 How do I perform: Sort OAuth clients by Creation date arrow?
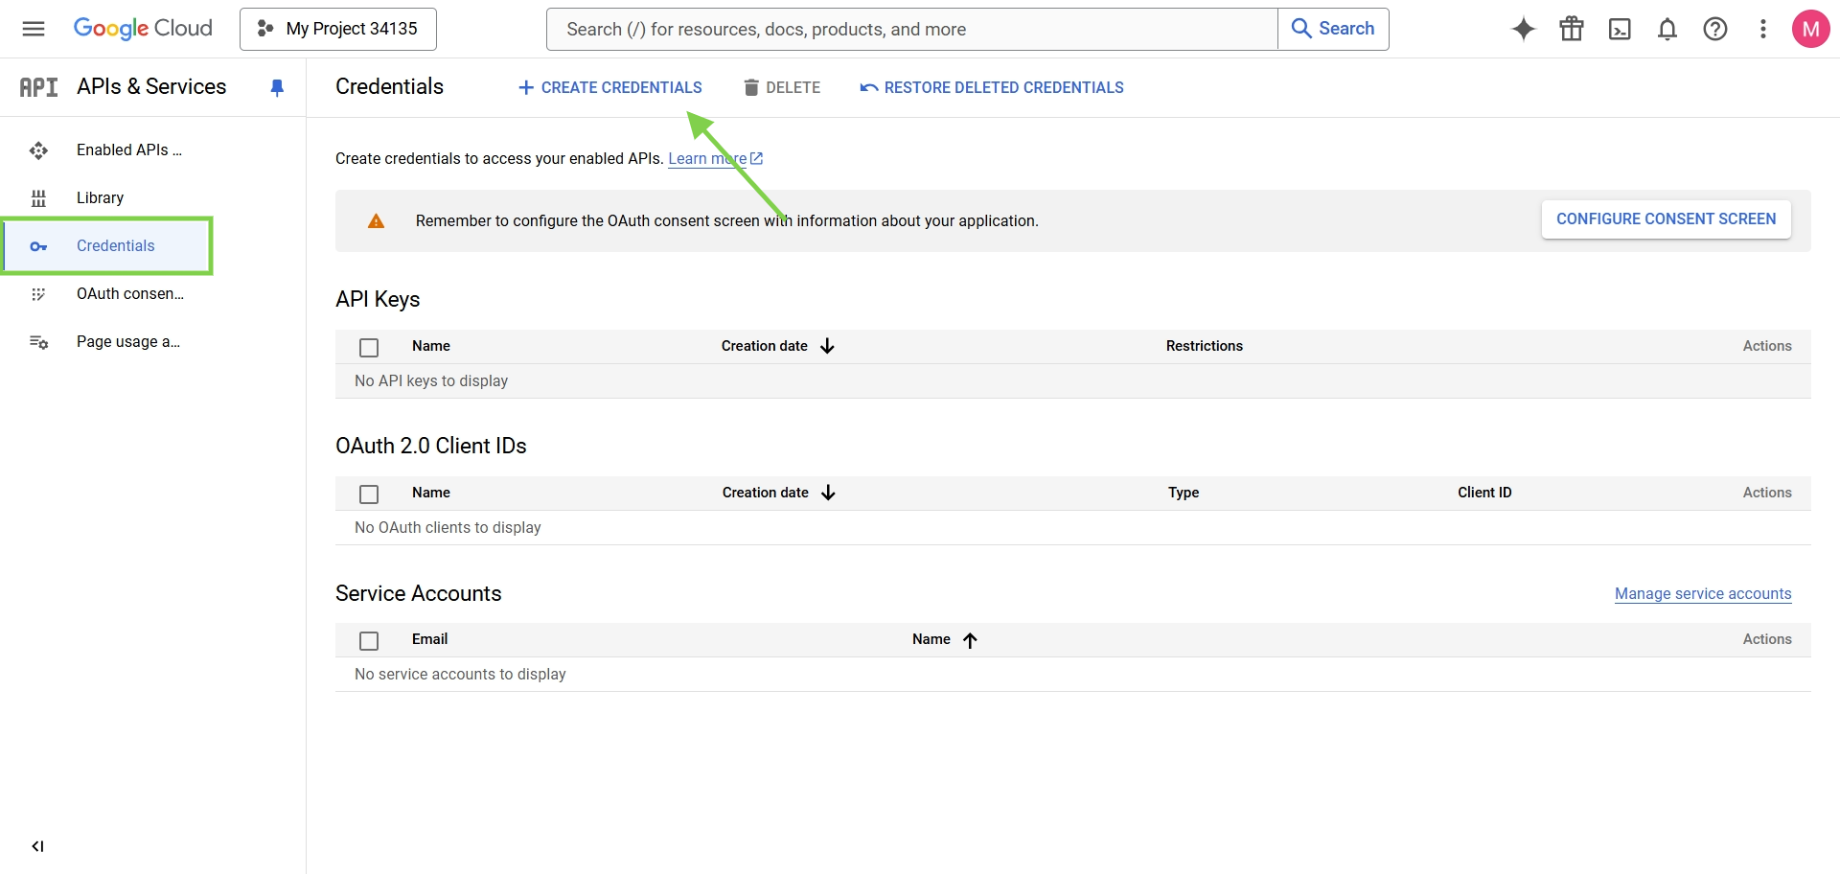829,493
